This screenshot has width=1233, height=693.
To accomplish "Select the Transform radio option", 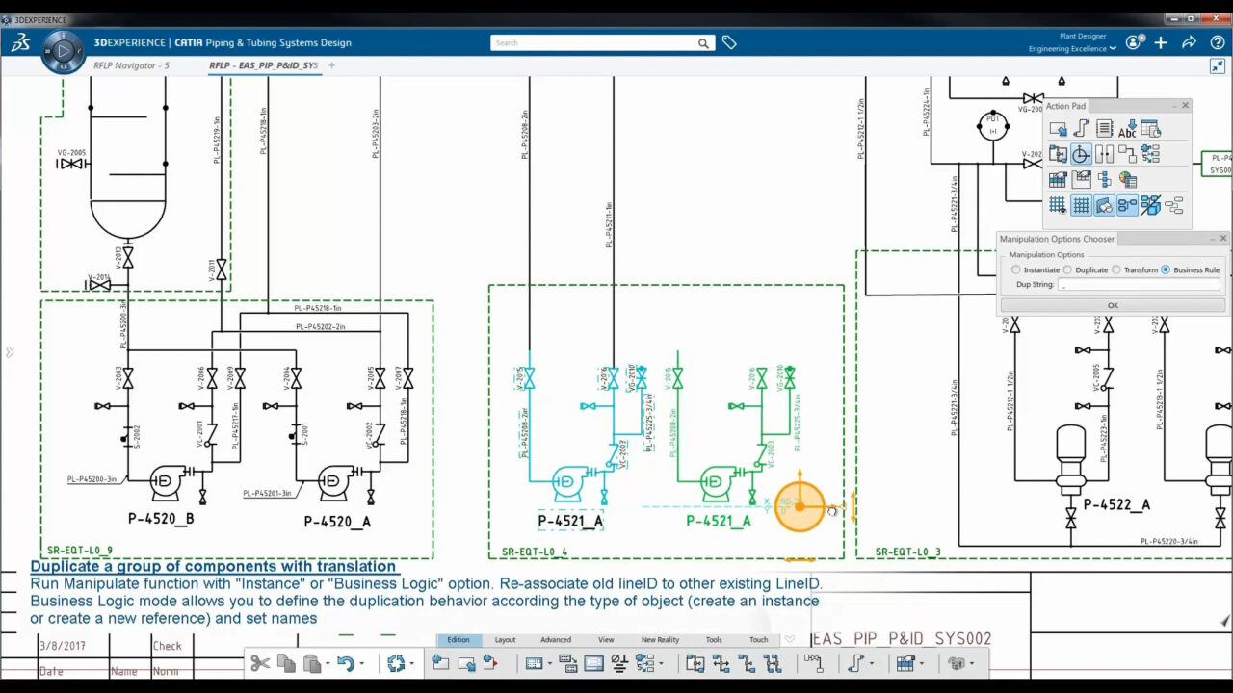I will [1116, 269].
